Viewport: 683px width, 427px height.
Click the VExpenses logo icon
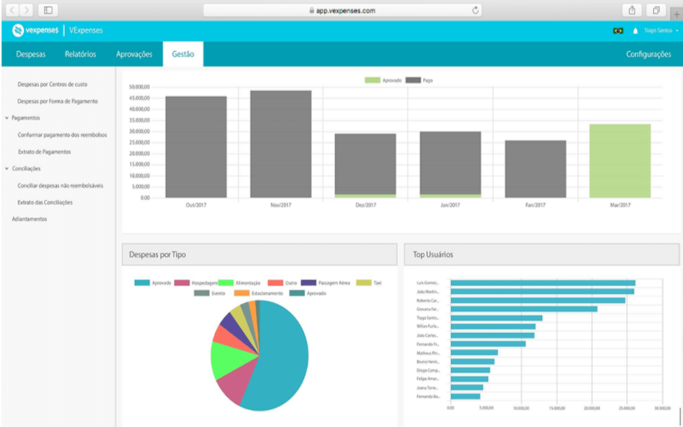click(x=18, y=30)
